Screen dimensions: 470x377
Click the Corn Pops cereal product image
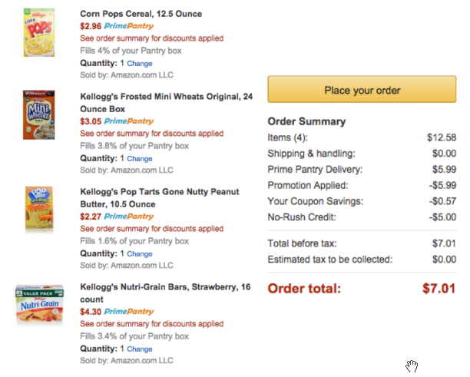tap(38, 33)
